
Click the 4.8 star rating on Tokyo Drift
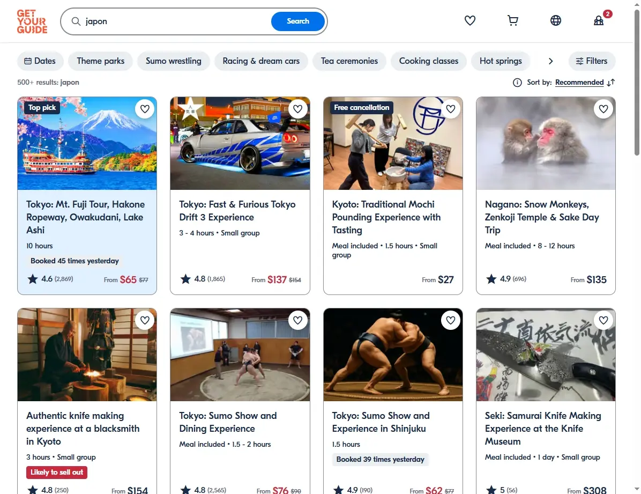point(203,279)
